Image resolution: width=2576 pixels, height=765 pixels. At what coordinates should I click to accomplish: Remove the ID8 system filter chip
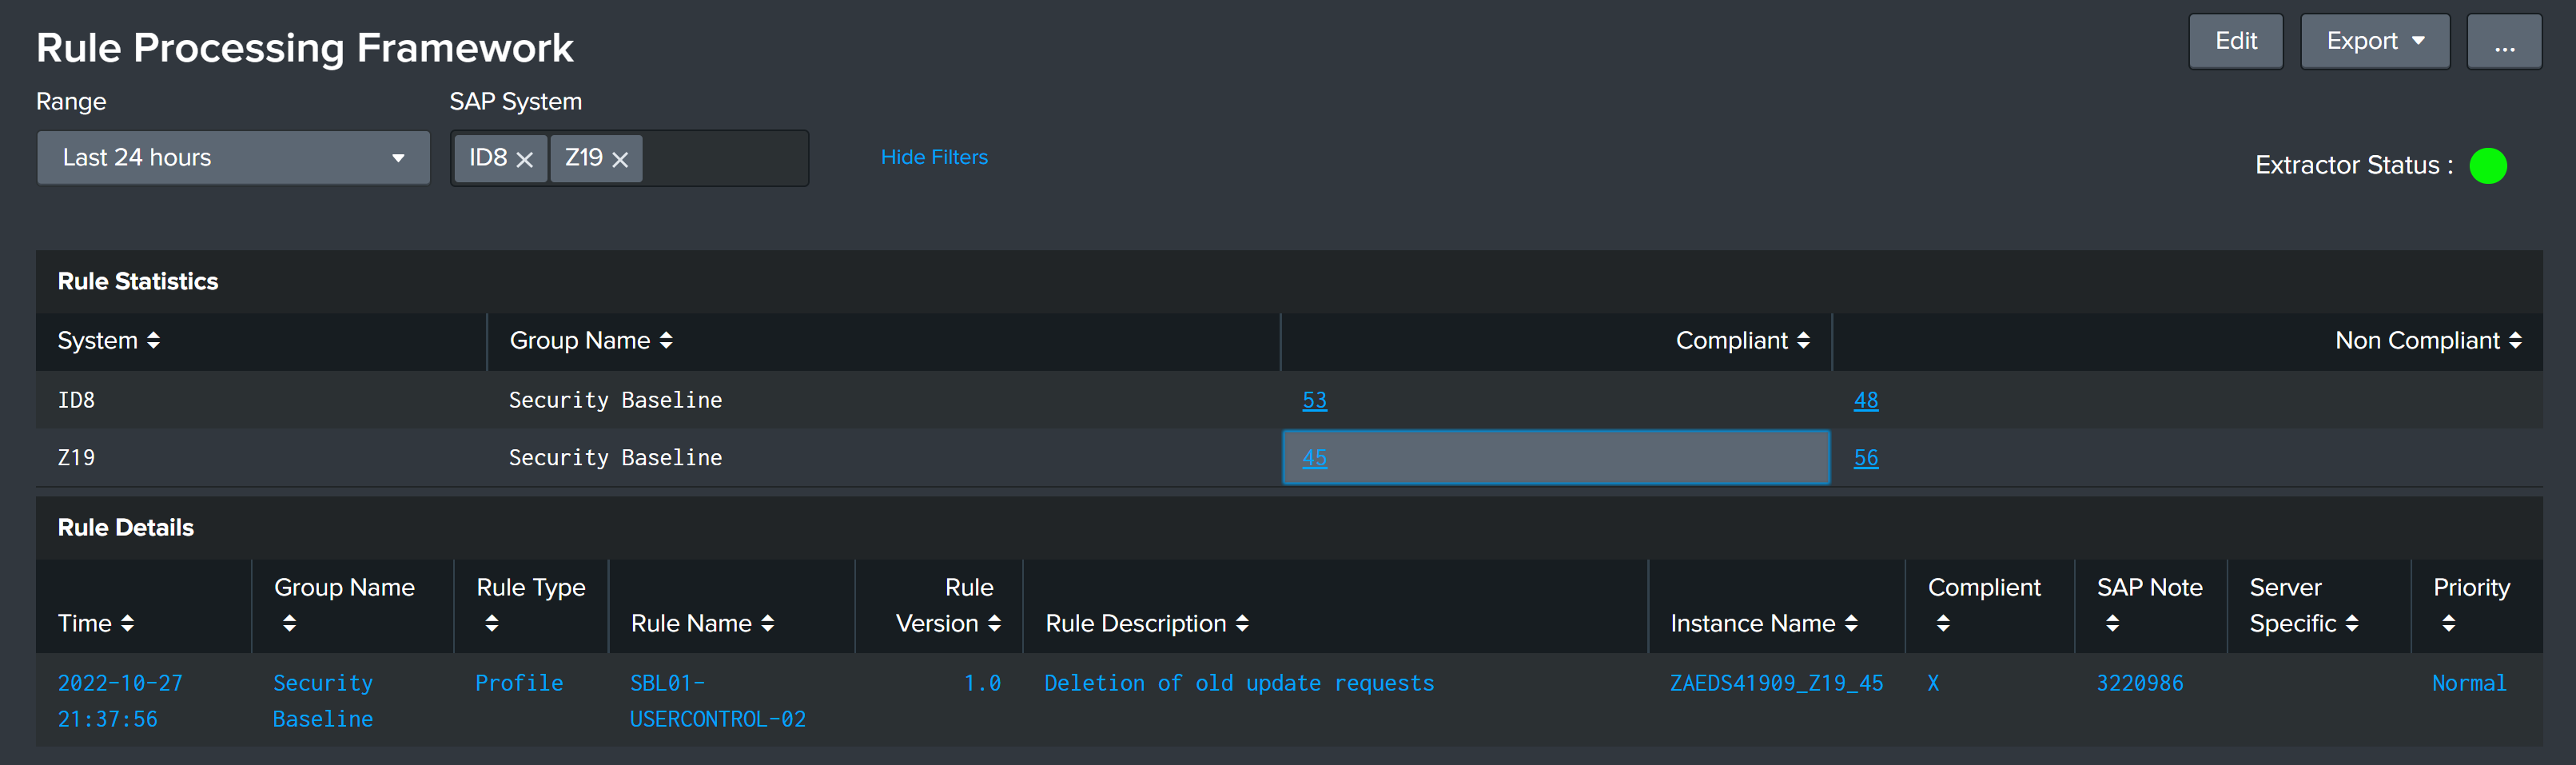point(524,159)
